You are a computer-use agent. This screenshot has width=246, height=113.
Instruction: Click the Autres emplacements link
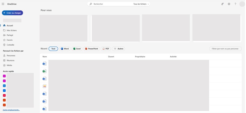[11, 110]
